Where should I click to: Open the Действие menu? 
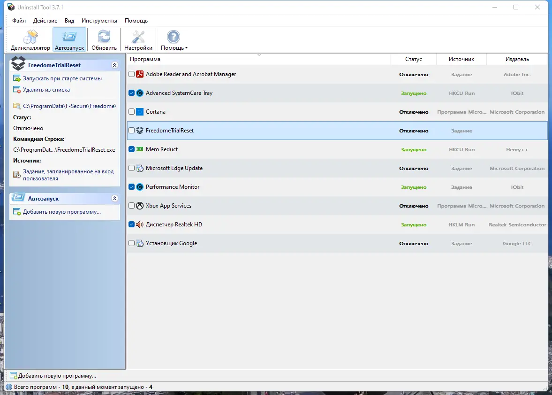click(x=45, y=21)
